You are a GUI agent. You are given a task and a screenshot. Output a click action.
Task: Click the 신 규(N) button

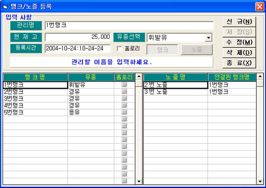(x=239, y=22)
